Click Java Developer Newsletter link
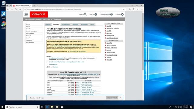The height and width of the screenshot is (109, 194). click(x=56, y=58)
